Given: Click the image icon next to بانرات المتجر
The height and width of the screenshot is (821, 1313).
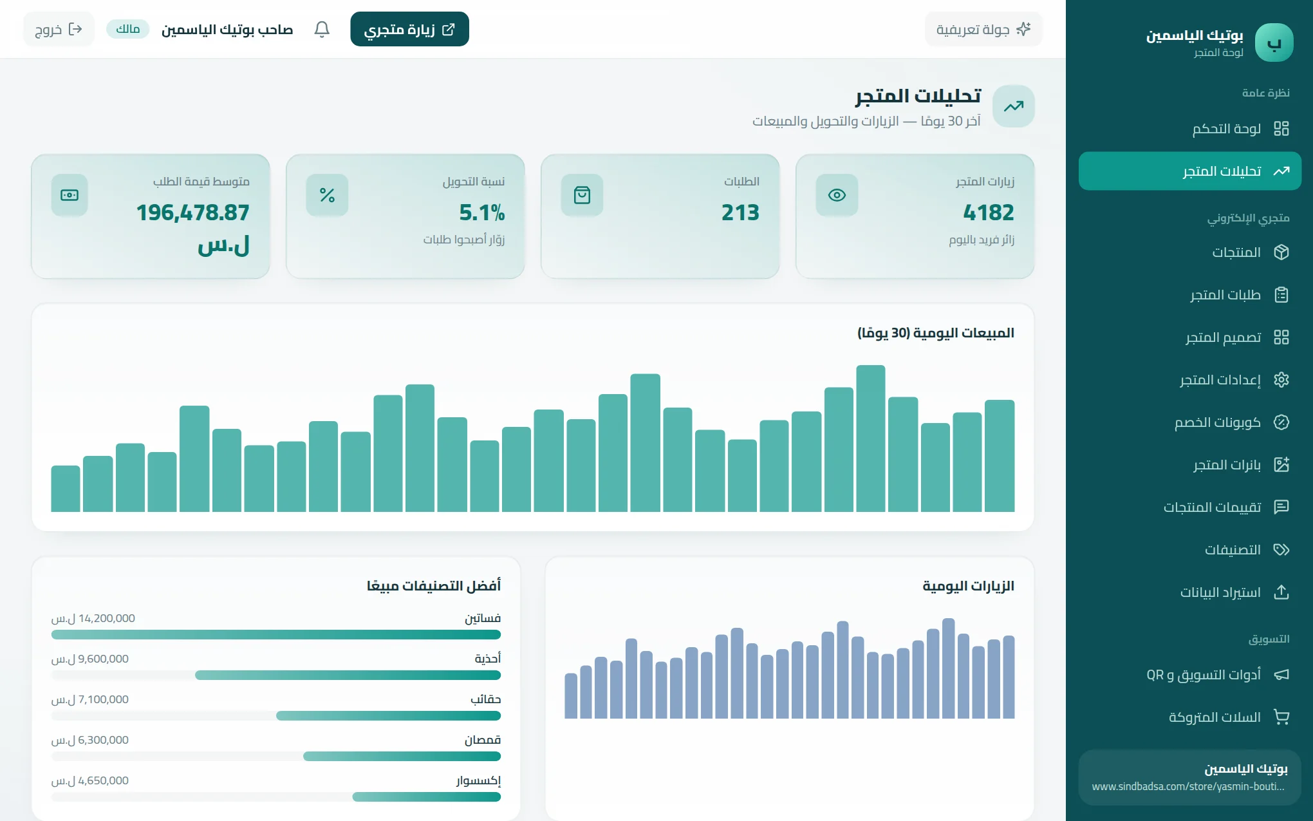Looking at the screenshot, I should 1281,465.
